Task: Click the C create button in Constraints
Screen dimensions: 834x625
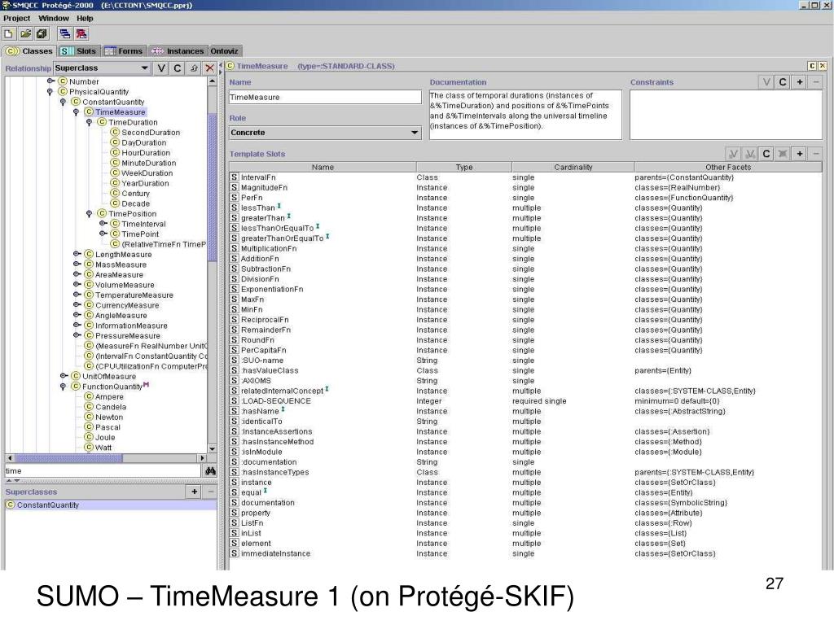Action: pyautogui.click(x=783, y=82)
